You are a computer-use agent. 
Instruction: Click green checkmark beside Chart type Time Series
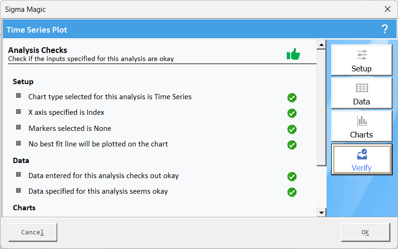[292, 97]
